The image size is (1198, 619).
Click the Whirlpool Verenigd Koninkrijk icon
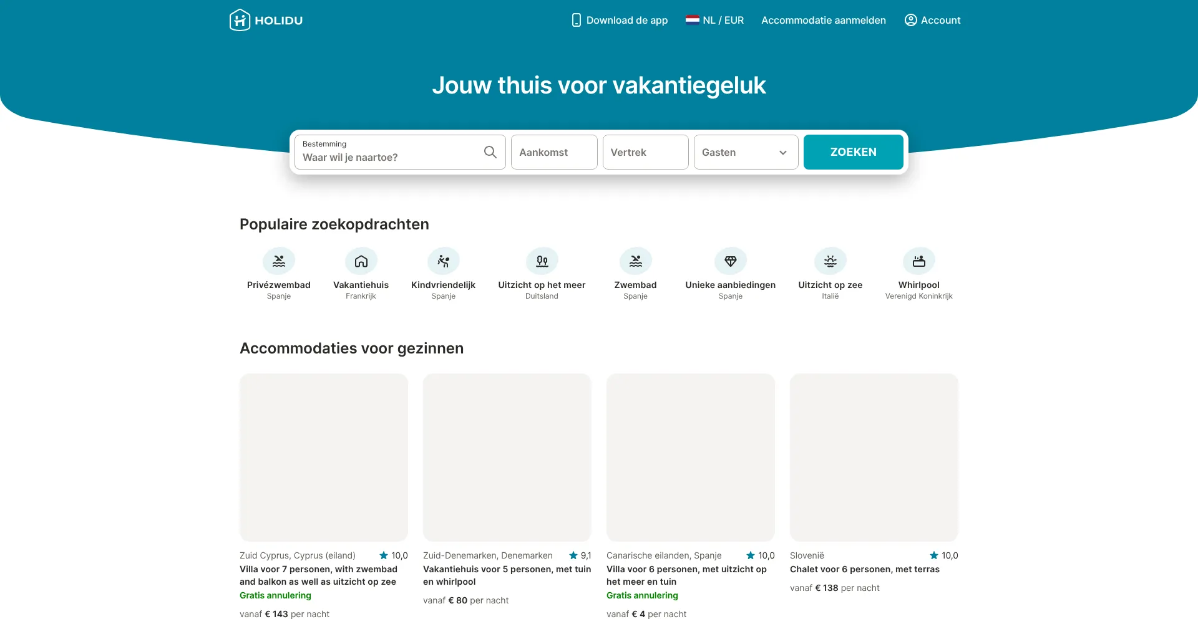click(918, 261)
